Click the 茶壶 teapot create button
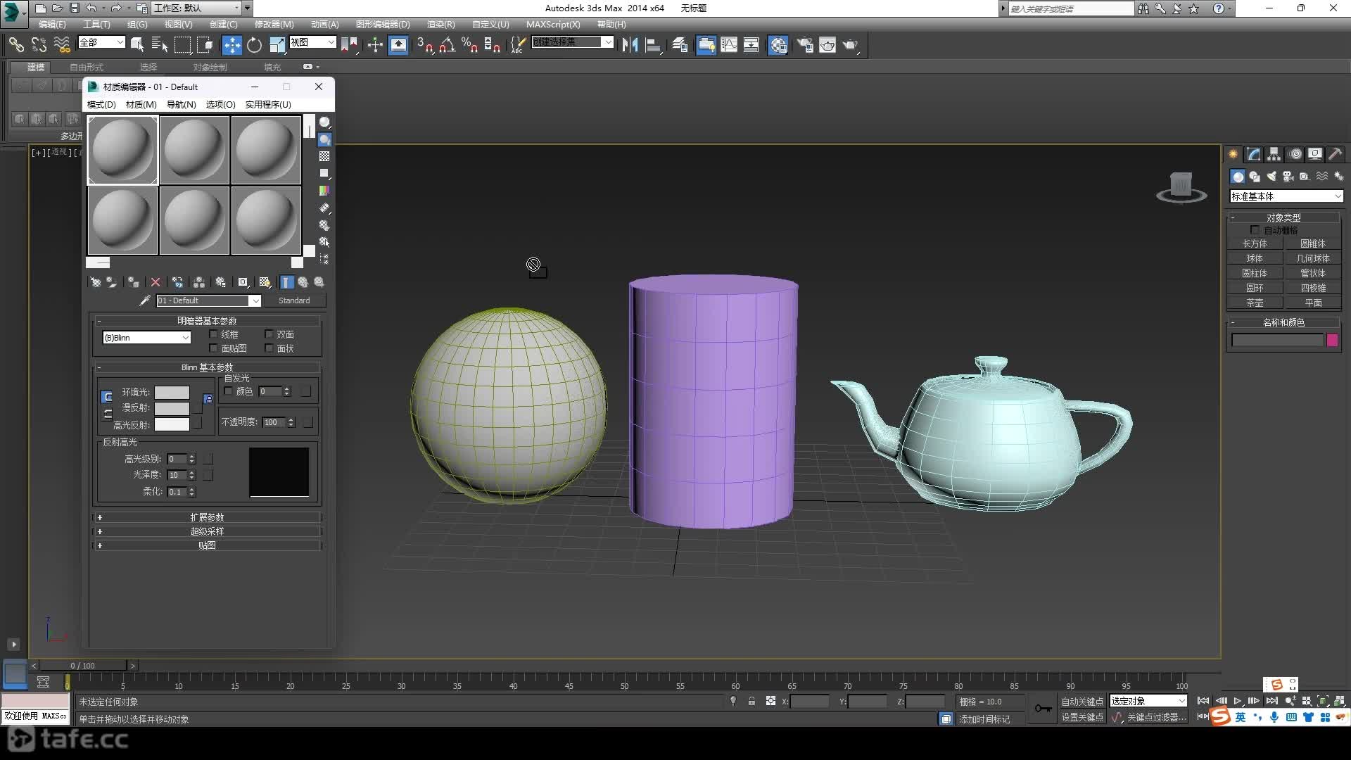 pos(1255,303)
